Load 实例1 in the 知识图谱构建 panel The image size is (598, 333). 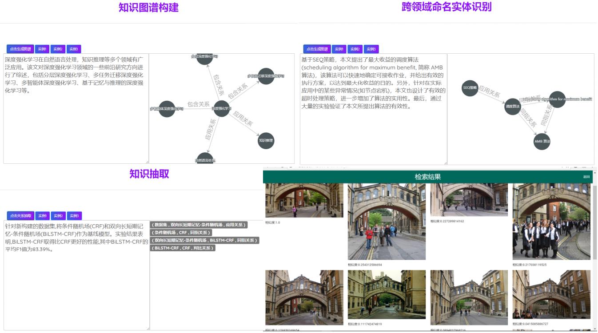click(x=42, y=49)
